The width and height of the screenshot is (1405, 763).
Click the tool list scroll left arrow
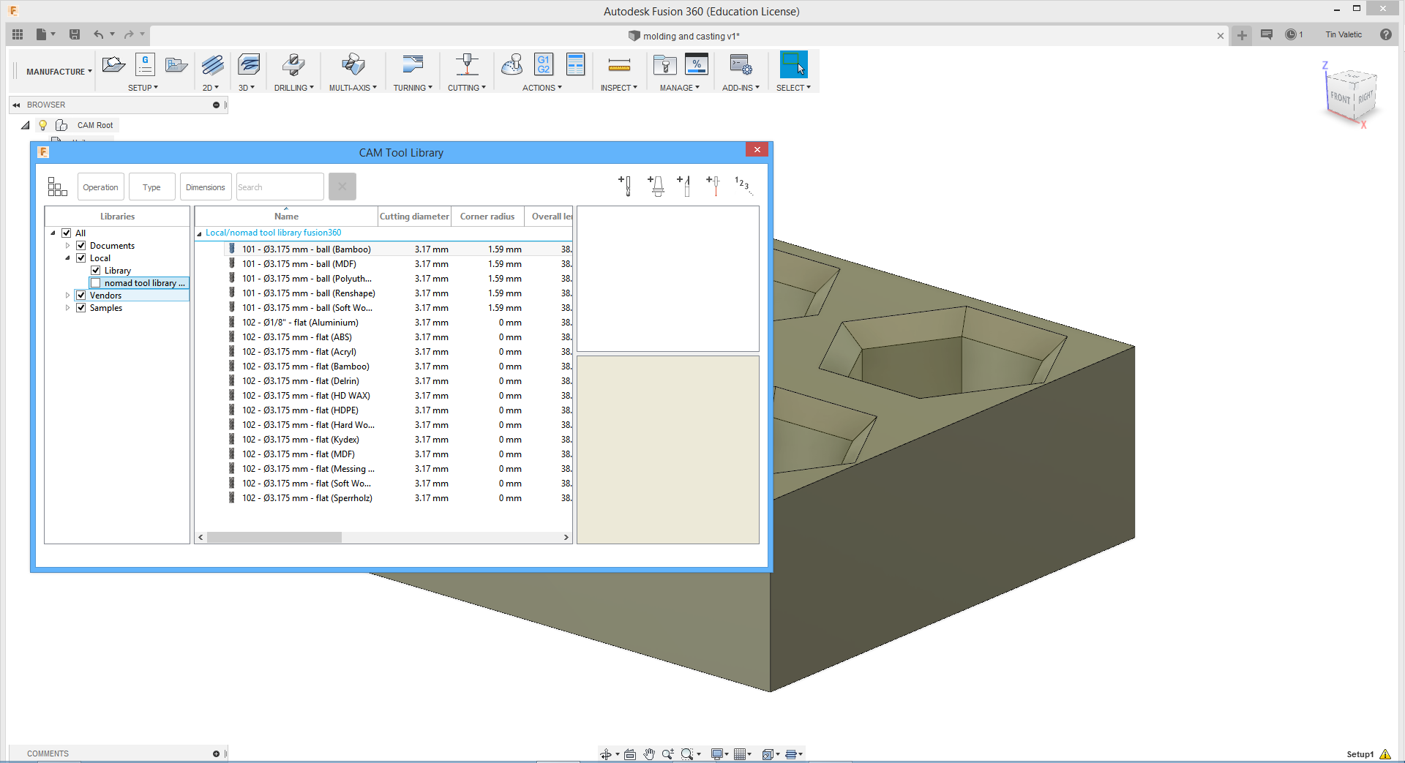pyautogui.click(x=201, y=538)
